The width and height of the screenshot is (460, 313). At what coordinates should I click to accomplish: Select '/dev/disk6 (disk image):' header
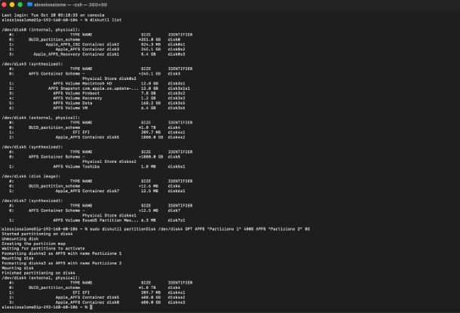click(31, 176)
